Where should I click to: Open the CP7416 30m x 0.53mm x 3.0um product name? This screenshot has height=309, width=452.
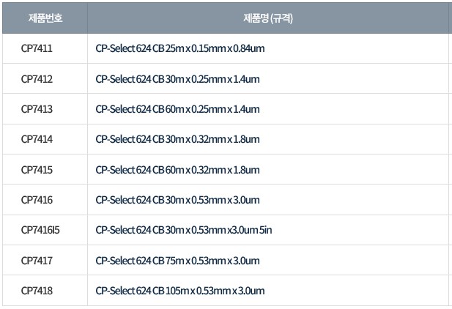[x=177, y=200]
